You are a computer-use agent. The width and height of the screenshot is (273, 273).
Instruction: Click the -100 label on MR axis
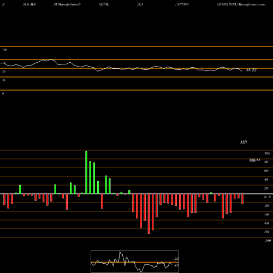pos(268,241)
